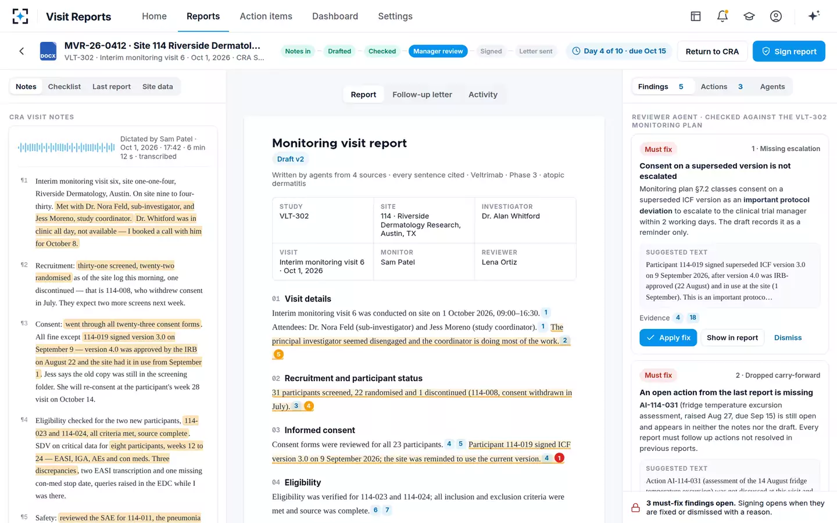Click the orange finding marker 5 under Visit details
Viewport: 837px width, 523px height.
click(x=278, y=354)
